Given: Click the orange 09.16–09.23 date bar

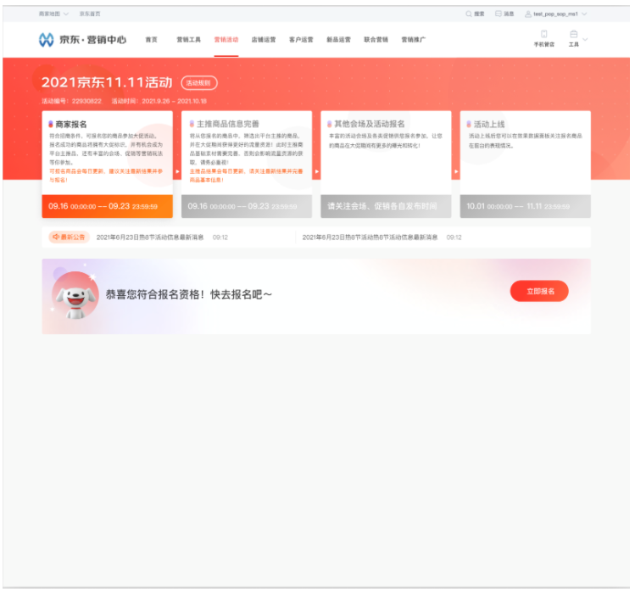Looking at the screenshot, I should (108, 206).
